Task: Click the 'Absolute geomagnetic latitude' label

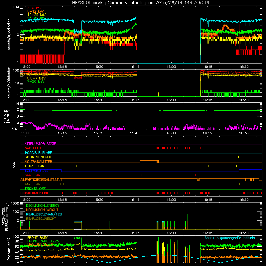Action: (230, 238)
